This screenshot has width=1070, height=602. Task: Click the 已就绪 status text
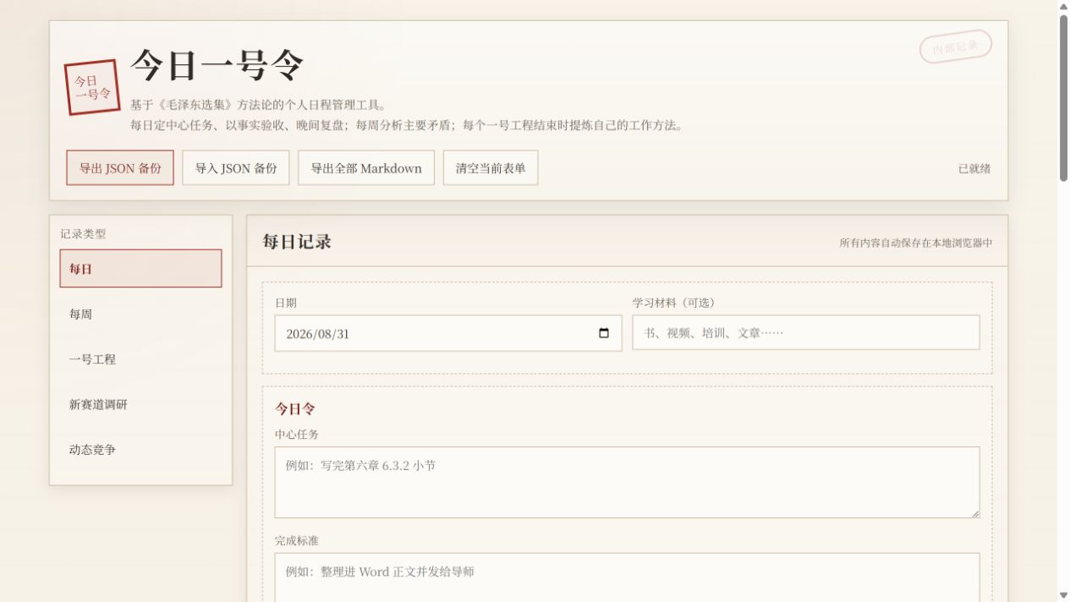point(974,168)
